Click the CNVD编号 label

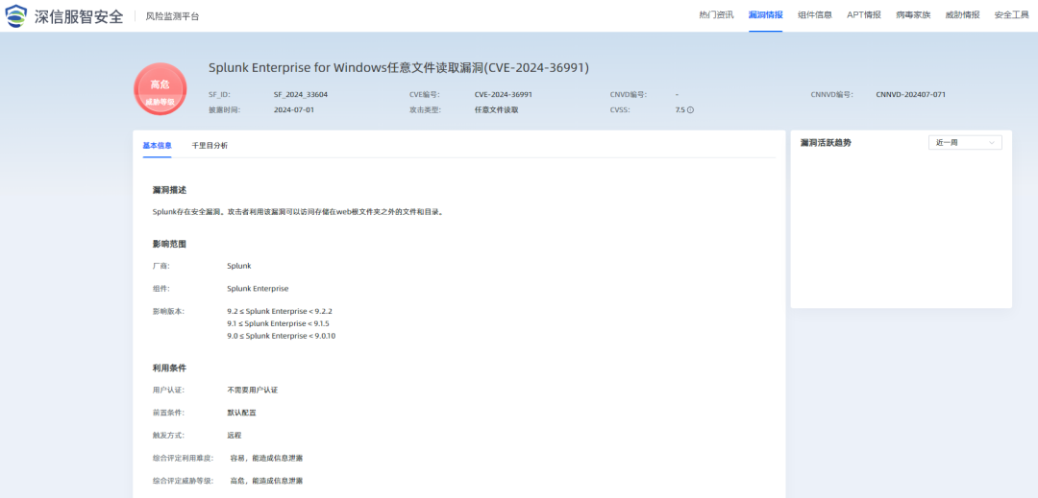pyautogui.click(x=629, y=94)
